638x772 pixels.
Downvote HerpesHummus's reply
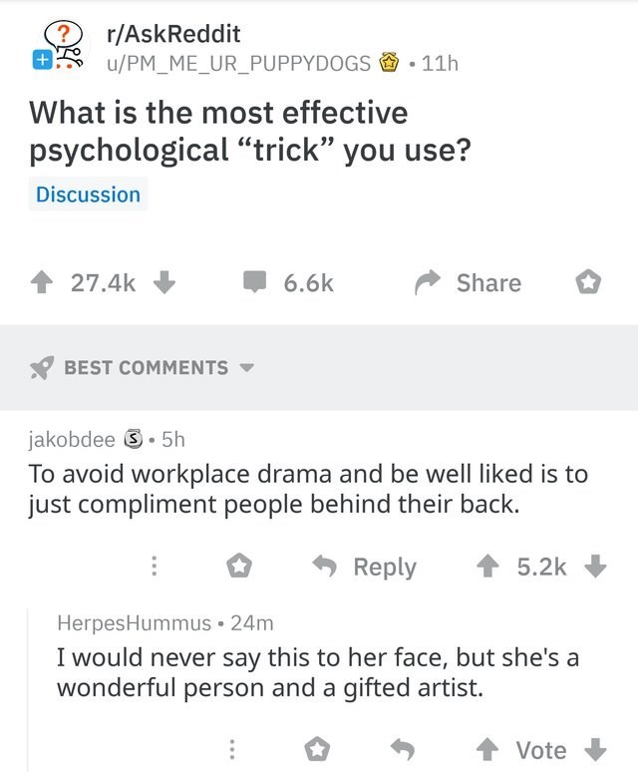pyautogui.click(x=596, y=750)
